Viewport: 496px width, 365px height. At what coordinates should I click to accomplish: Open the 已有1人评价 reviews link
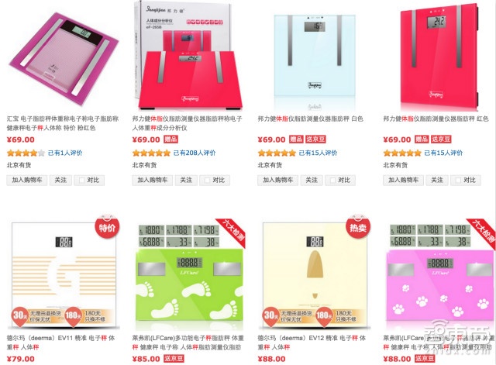click(x=65, y=153)
